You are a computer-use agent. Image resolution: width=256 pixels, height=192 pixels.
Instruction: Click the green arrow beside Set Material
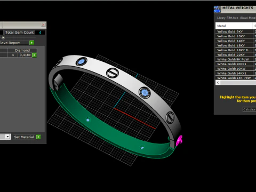tap(38, 137)
